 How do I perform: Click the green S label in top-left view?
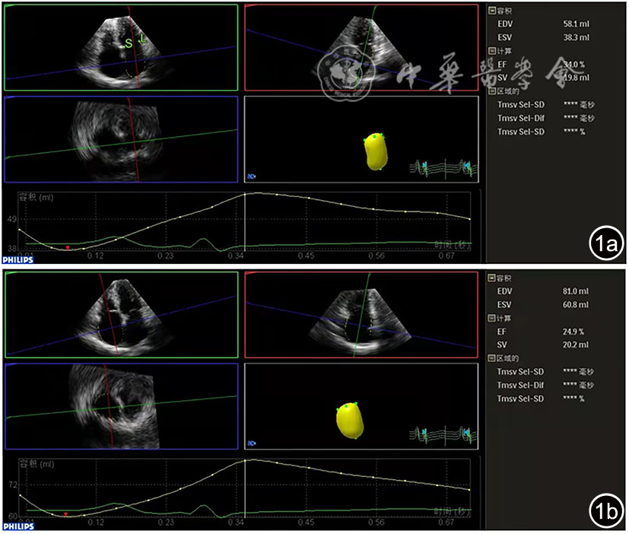[x=128, y=43]
